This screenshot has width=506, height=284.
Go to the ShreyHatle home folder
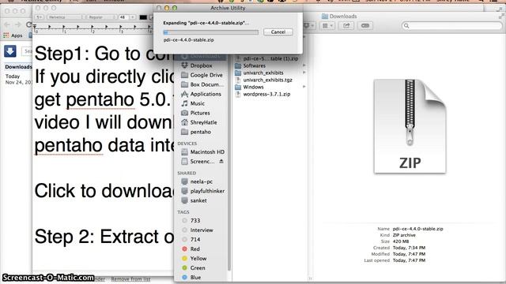pyautogui.click(x=203, y=122)
